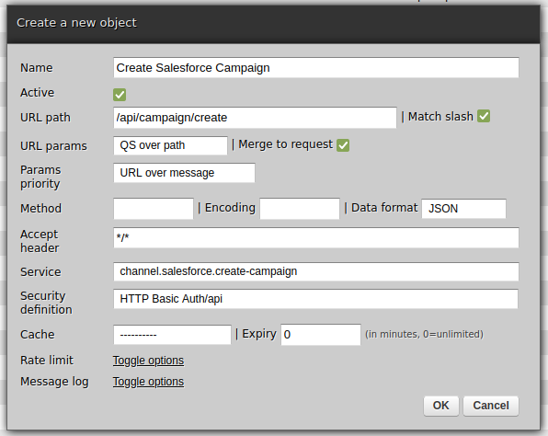Toggle options for Rate limit

click(148, 361)
